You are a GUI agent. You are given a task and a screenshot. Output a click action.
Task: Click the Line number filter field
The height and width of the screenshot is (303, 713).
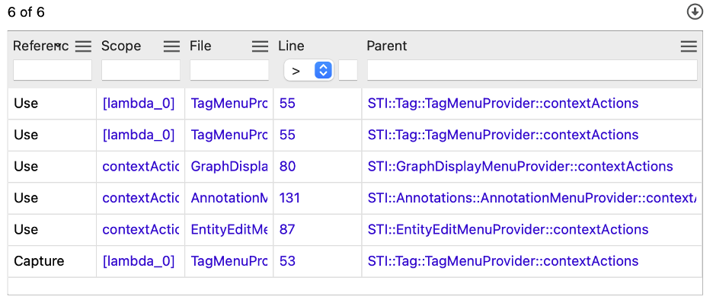(x=348, y=70)
